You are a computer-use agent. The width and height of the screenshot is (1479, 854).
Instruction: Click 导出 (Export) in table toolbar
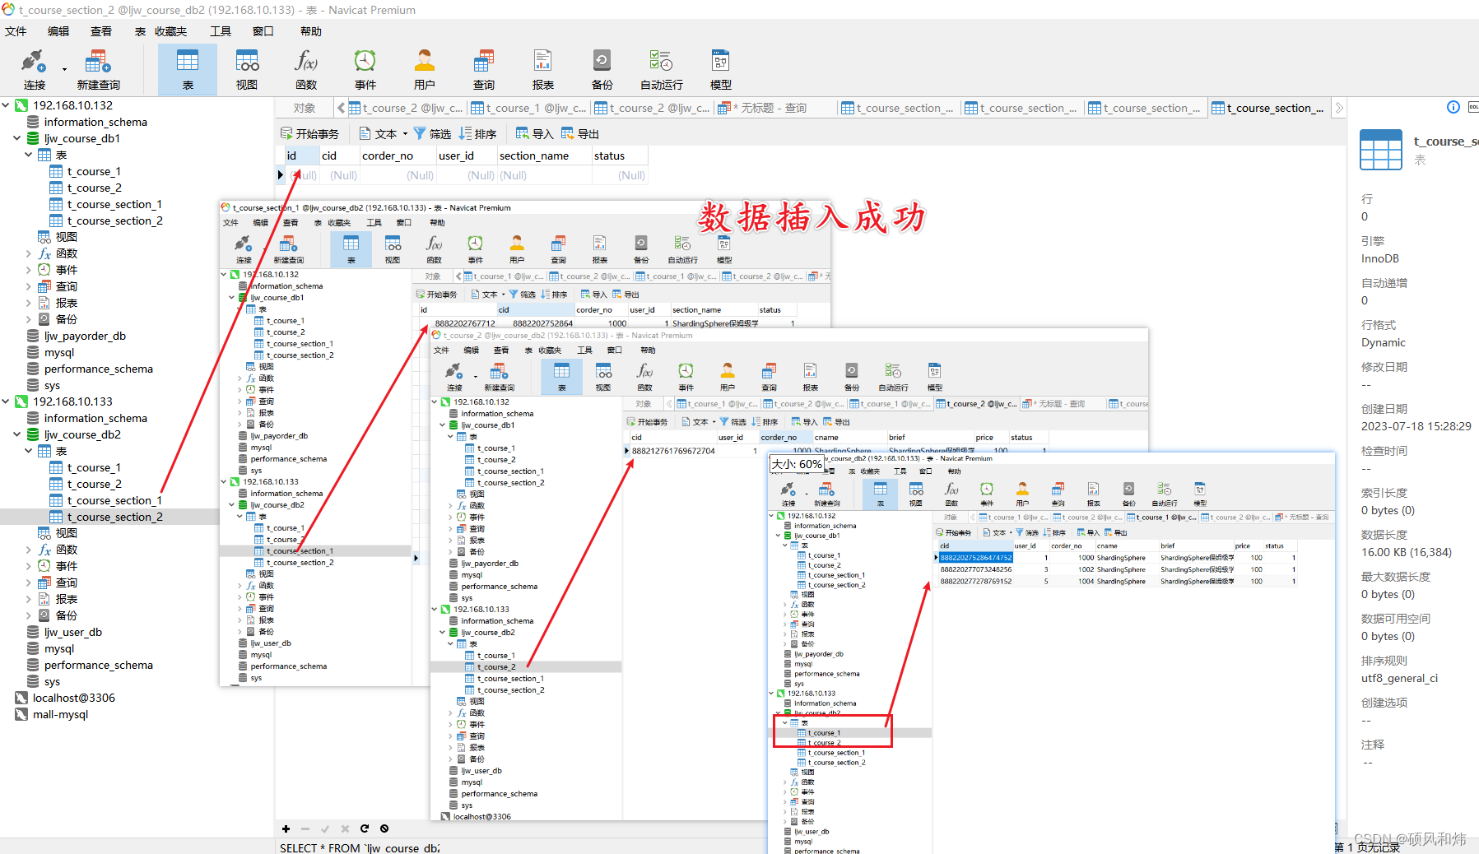point(580,134)
